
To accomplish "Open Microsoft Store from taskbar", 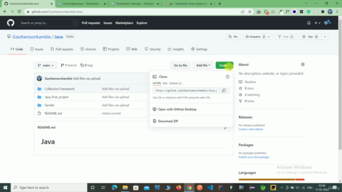I will 136,187.
